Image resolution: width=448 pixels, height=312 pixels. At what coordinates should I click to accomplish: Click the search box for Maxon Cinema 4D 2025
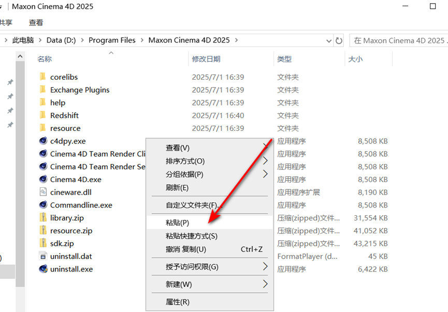click(399, 40)
